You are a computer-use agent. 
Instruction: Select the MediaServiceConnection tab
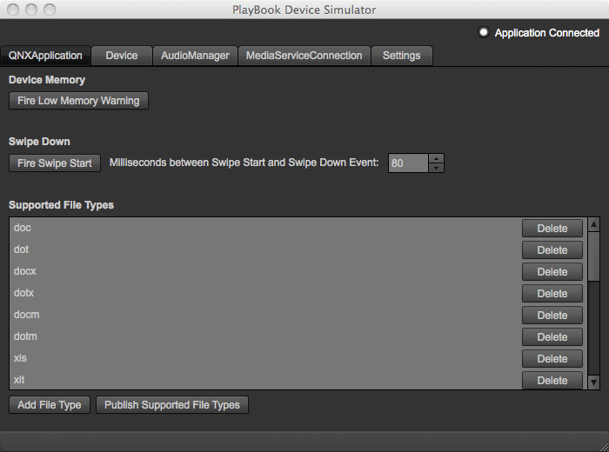(x=304, y=56)
